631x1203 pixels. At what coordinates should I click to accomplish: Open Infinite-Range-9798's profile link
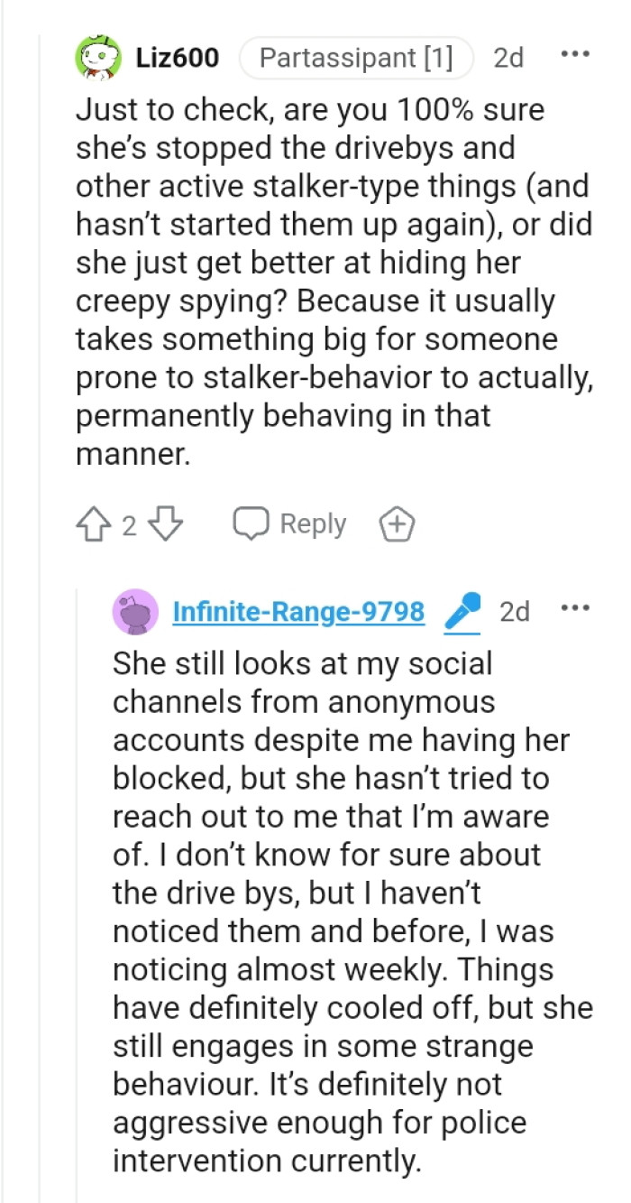pos(297,610)
